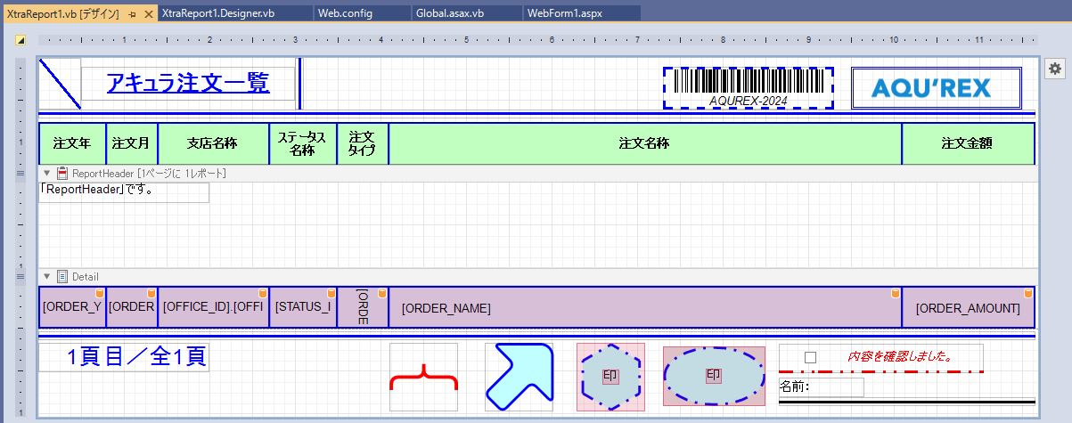Click the 名前: label field

[821, 387]
